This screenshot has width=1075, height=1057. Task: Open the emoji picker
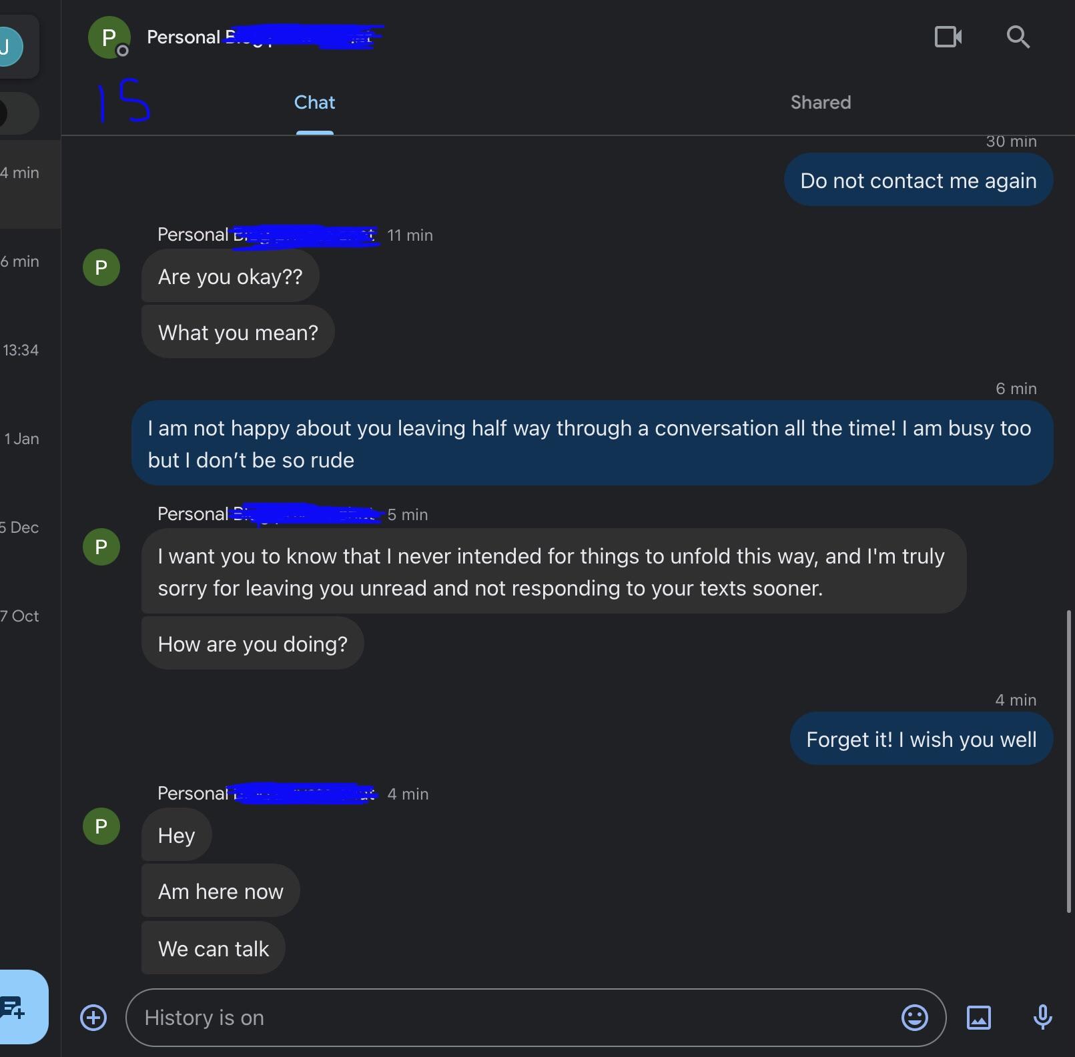pos(914,1018)
